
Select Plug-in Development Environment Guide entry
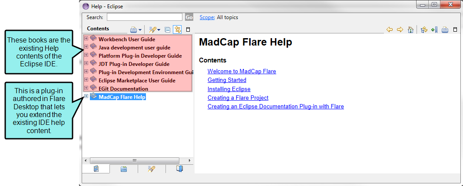tap(146, 72)
